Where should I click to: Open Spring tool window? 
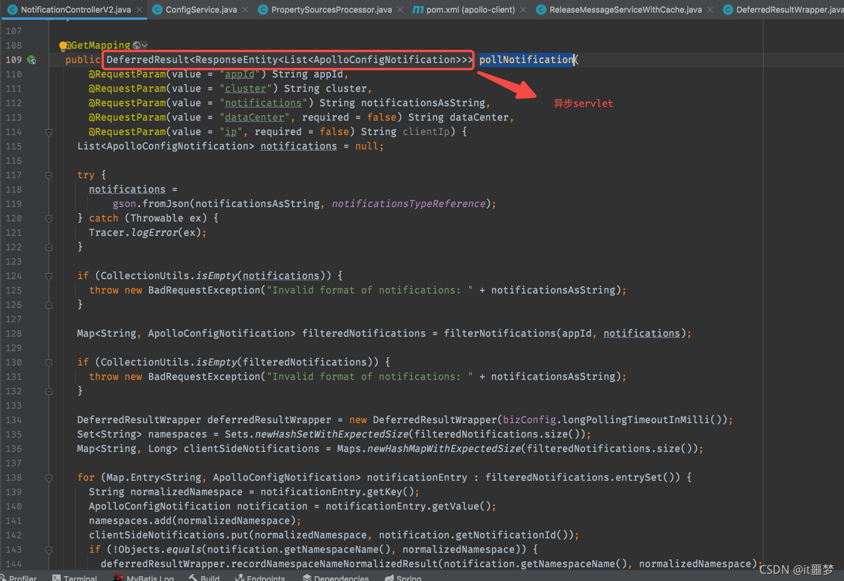[x=403, y=578]
